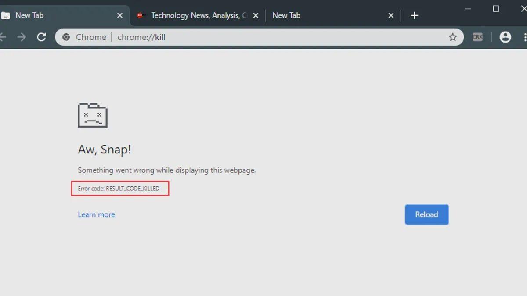Click the reload icon in the toolbar
This screenshot has width=527, height=296.
point(41,37)
